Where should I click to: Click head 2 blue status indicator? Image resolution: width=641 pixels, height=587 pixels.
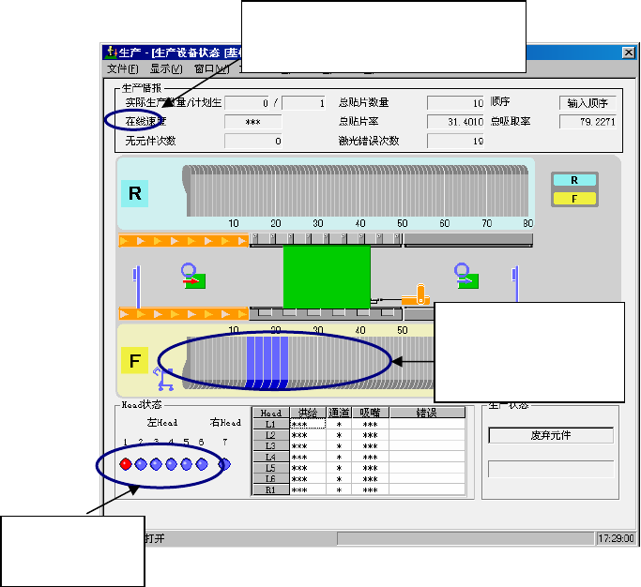pos(141,464)
